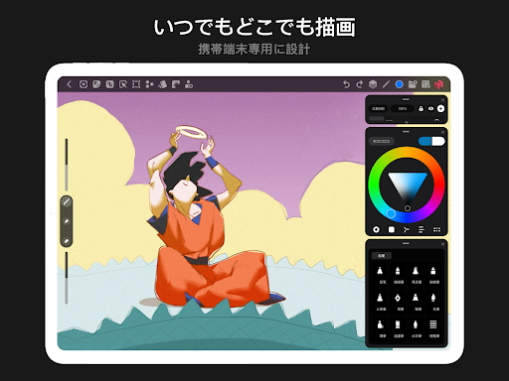Click the drag handle of the color panel
The height and width of the screenshot is (381, 509).
click(x=406, y=132)
